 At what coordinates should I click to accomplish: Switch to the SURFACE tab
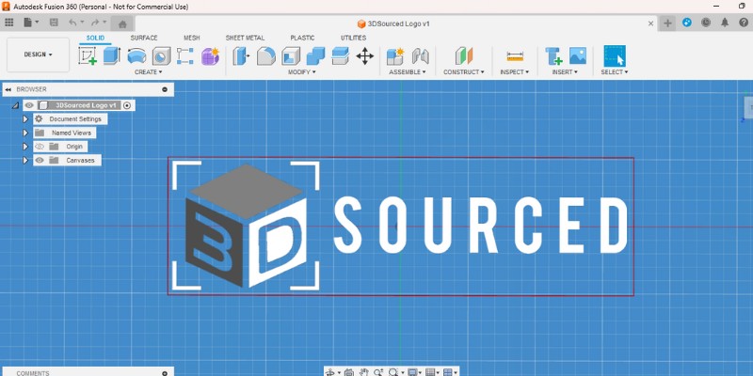click(x=144, y=38)
